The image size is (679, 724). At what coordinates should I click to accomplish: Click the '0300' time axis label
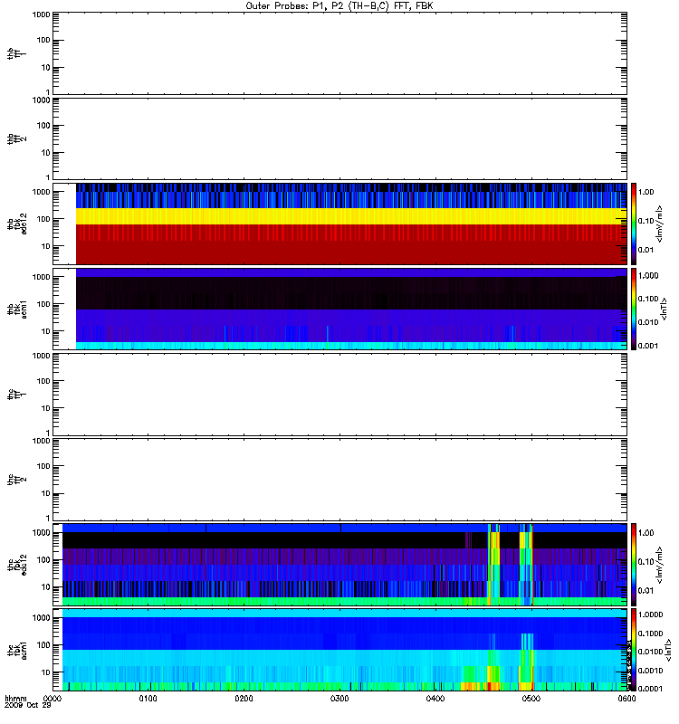pos(339,698)
